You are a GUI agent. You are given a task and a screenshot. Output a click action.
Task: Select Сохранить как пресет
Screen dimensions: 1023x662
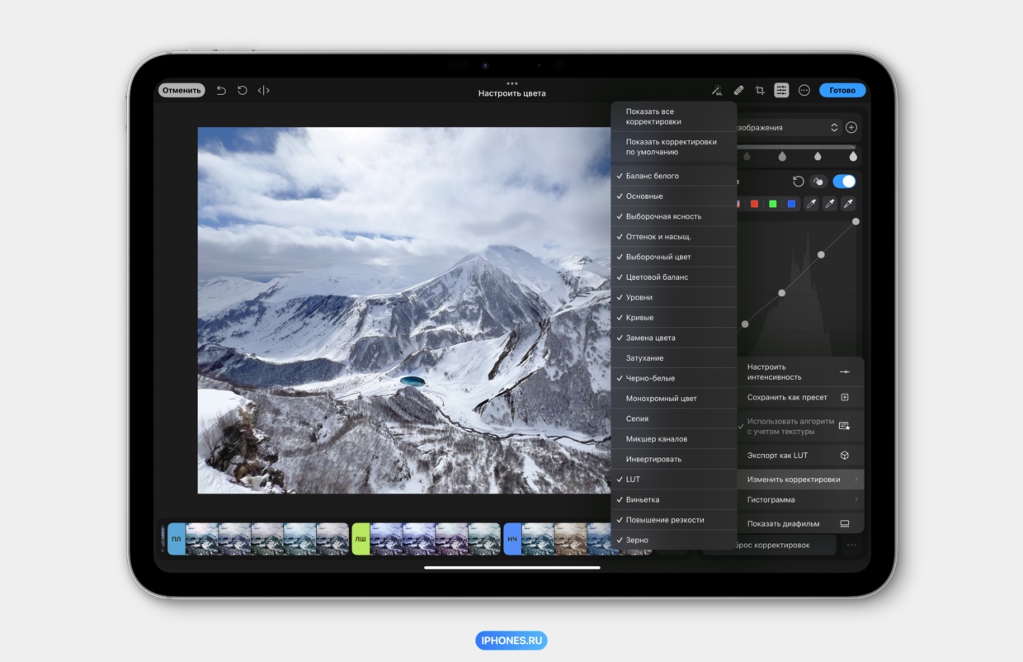pyautogui.click(x=800, y=397)
